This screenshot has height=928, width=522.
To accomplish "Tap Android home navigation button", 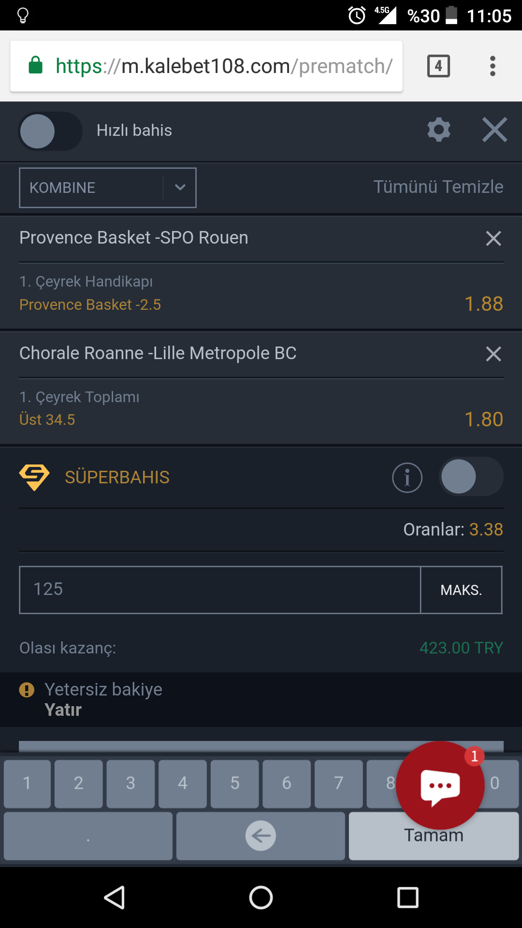I will pyautogui.click(x=261, y=898).
